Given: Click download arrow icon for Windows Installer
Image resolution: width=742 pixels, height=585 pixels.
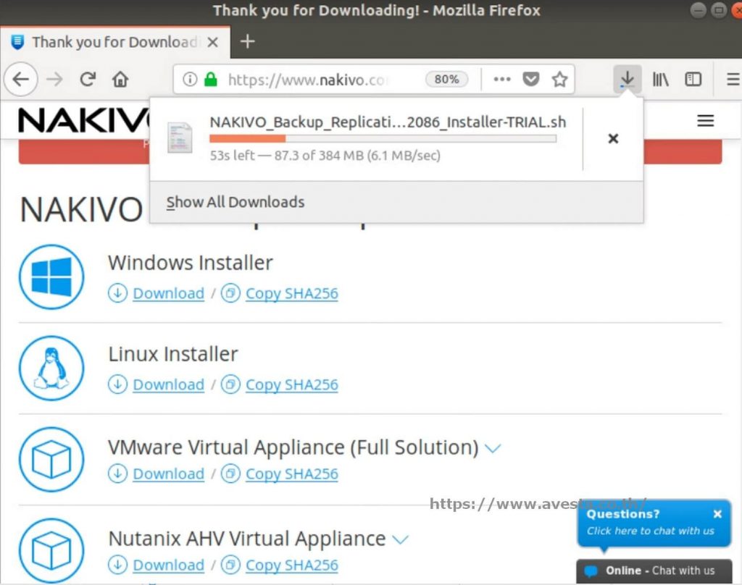Looking at the screenshot, I should [117, 292].
